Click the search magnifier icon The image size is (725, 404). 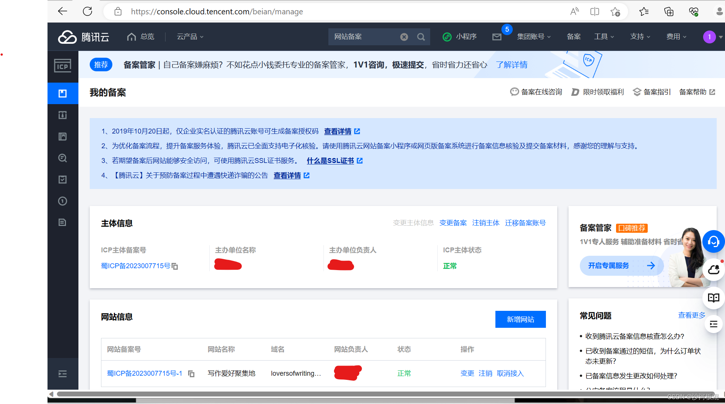coord(421,37)
